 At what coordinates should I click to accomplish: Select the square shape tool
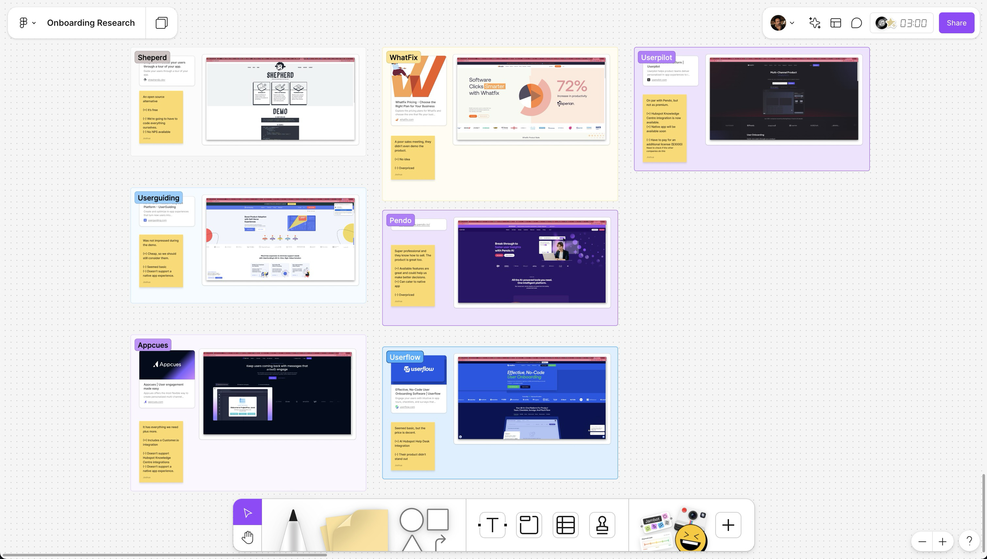[x=437, y=519]
